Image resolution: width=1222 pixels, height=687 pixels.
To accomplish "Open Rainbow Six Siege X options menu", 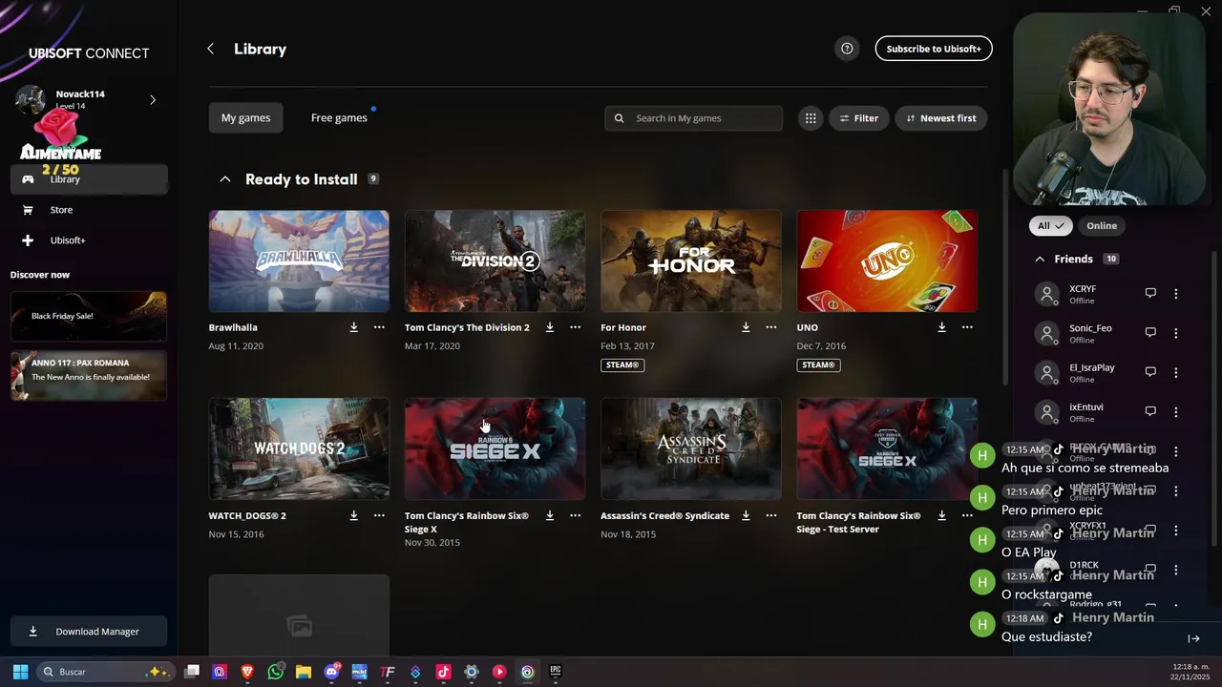I will (575, 515).
